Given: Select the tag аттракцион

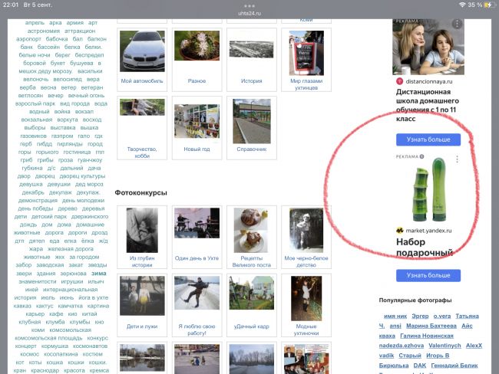Looking at the screenshot, I should pyautogui.click(x=80, y=31).
